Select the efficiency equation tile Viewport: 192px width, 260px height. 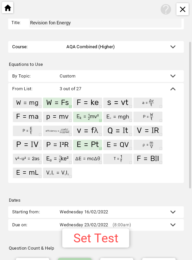(x=58, y=131)
